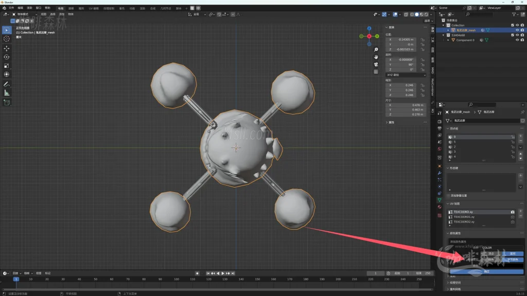Expand the Component 0 tree item
527x296 pixels.
(x=448, y=40)
